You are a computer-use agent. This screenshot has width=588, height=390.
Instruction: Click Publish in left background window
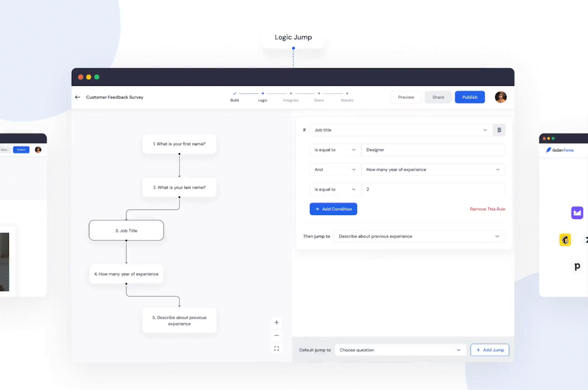pos(21,150)
